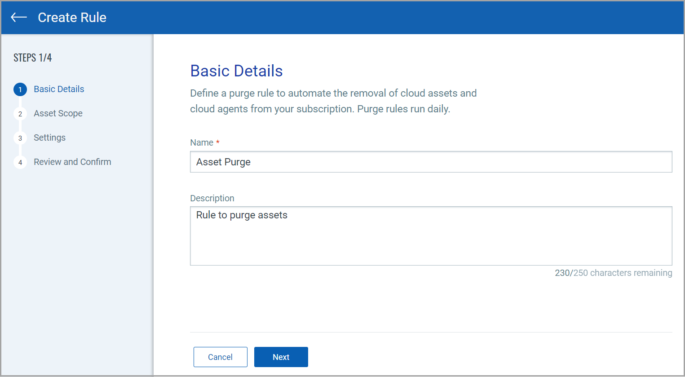This screenshot has height=377, width=685.
Task: Select step 4 circle for Review and Confirm
Action: tap(20, 162)
